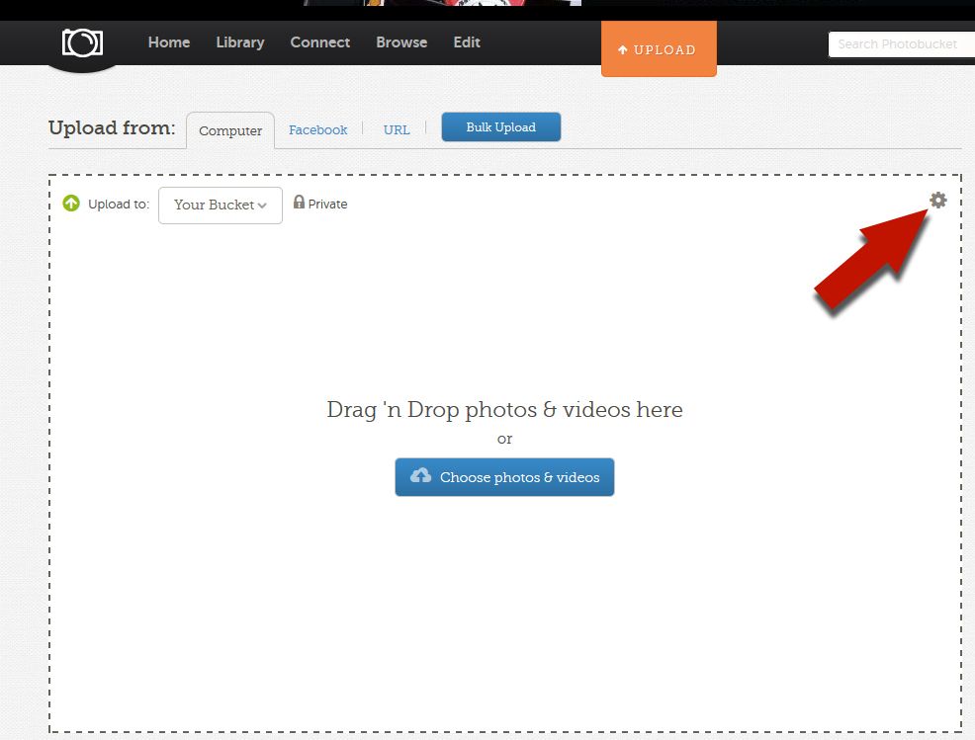Open the Edit menu
The width and height of the screenshot is (975, 740).
(467, 42)
